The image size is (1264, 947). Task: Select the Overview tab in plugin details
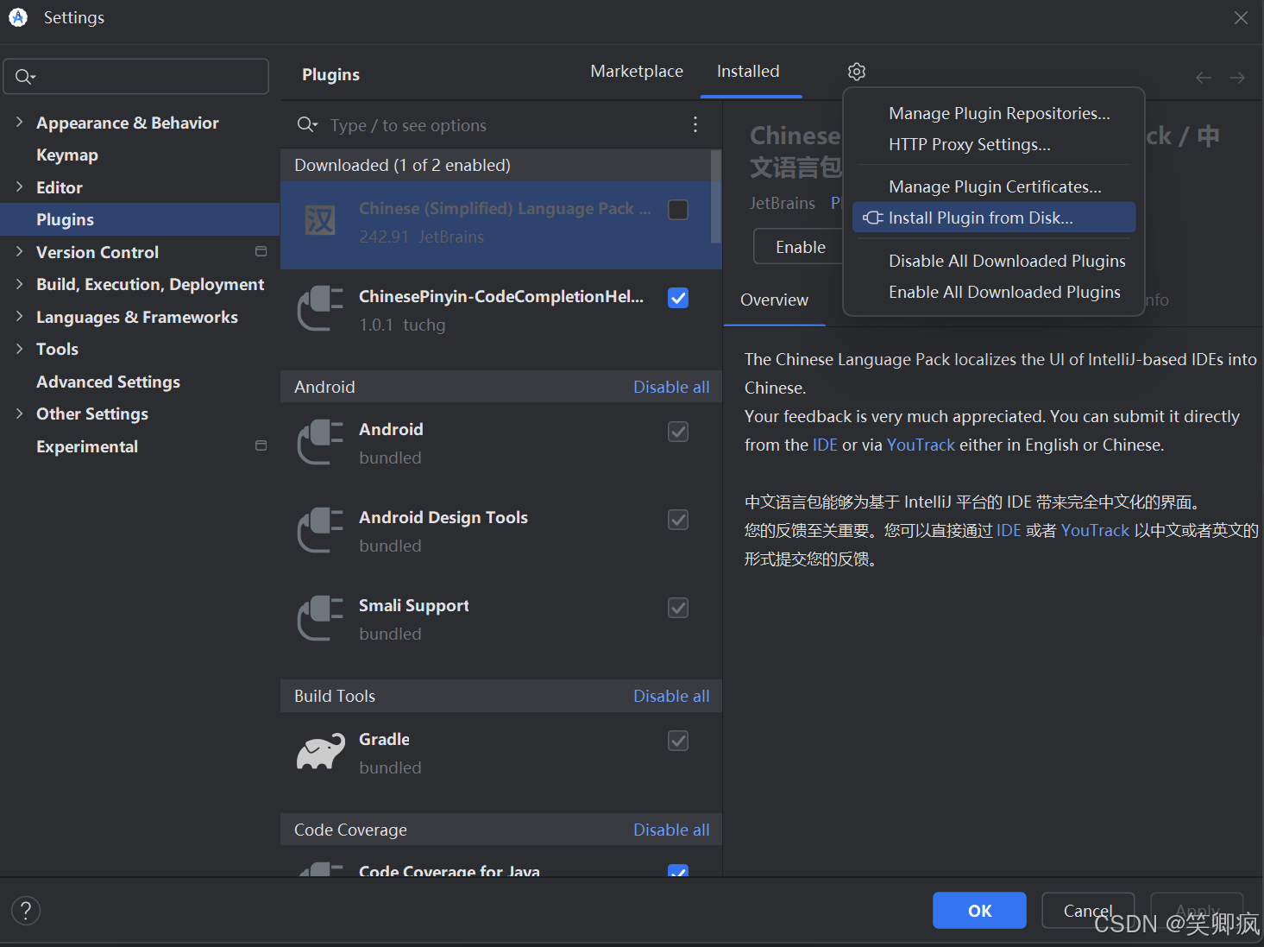[774, 300]
